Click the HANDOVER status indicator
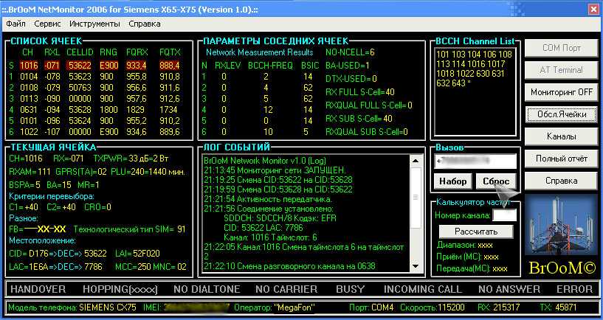This screenshot has width=603, height=320. 38,289
